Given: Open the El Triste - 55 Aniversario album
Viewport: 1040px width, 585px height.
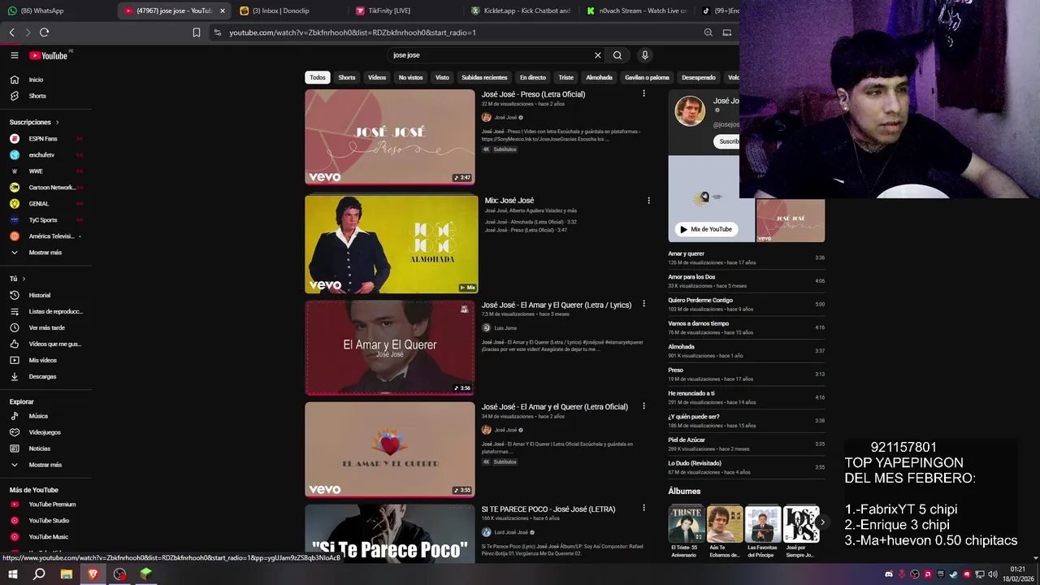Looking at the screenshot, I should tap(686, 531).
